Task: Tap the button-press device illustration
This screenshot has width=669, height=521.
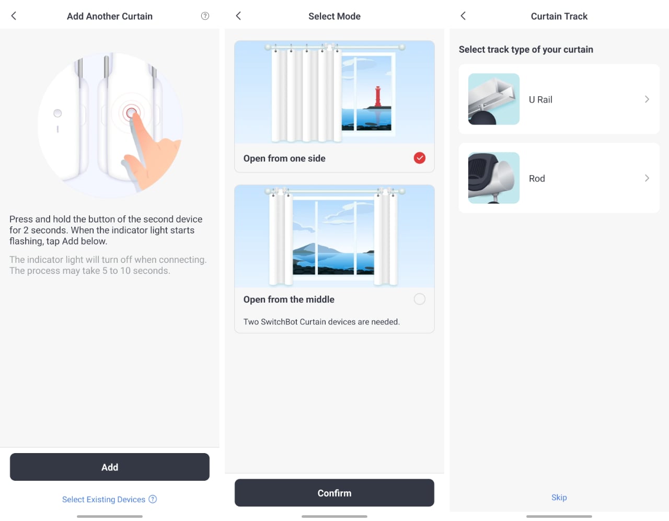Action: 110,124
